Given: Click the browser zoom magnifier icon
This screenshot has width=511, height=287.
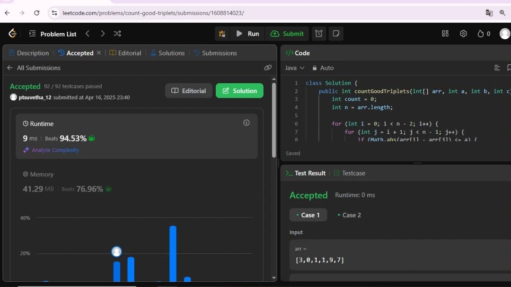Looking at the screenshot, I should pos(502,13).
